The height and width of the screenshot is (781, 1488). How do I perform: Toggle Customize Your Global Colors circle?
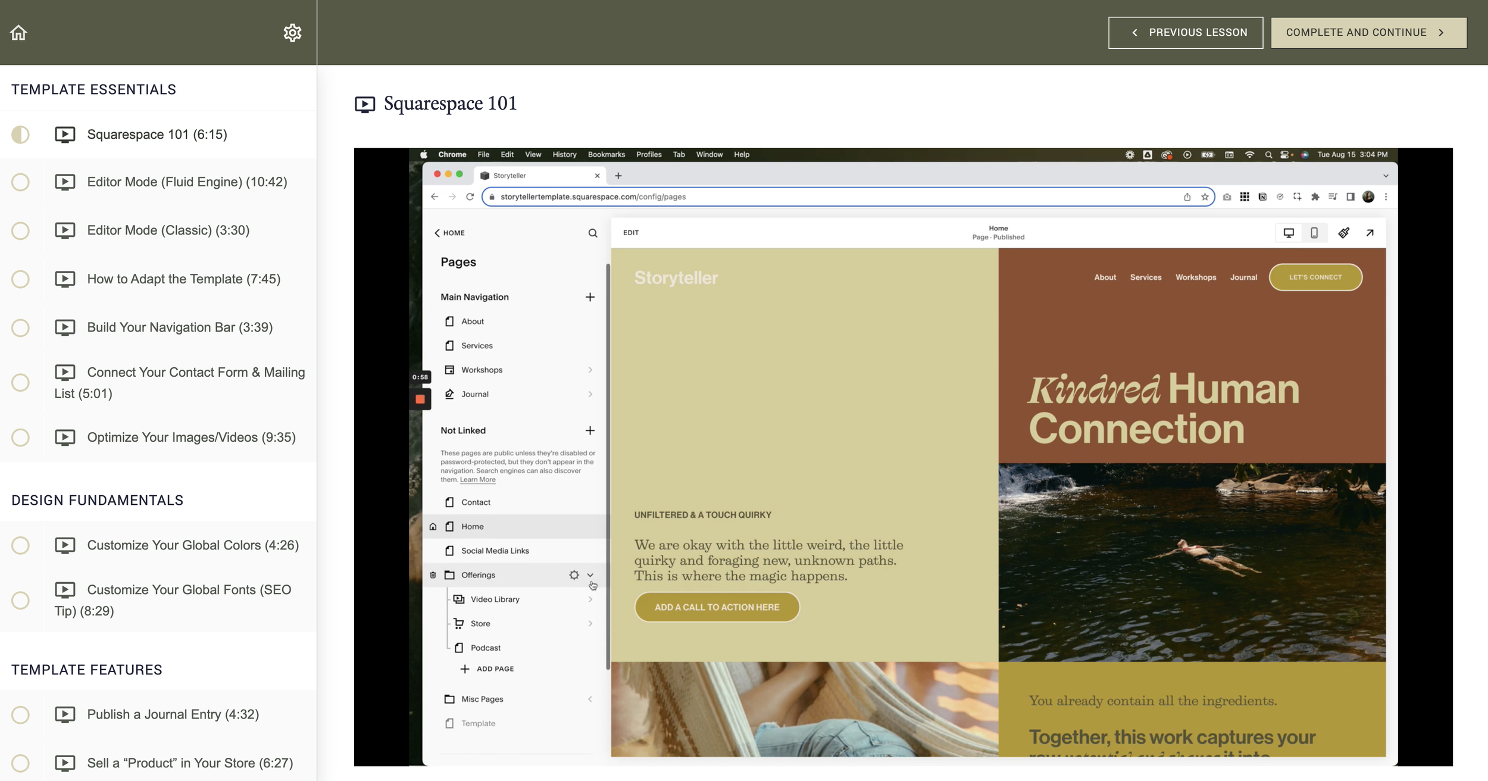pos(20,545)
